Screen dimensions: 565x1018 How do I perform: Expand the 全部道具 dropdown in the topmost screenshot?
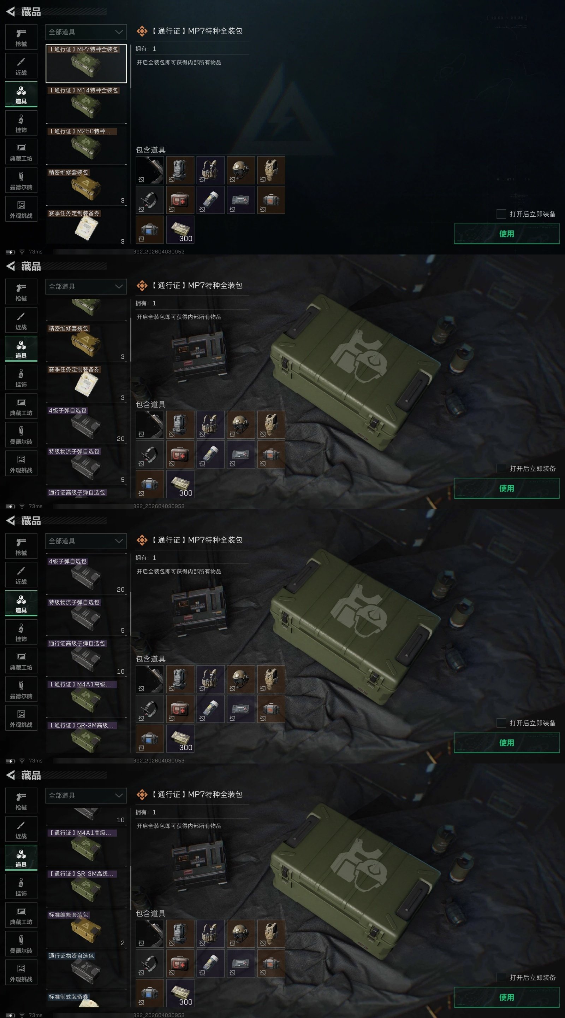(86, 32)
